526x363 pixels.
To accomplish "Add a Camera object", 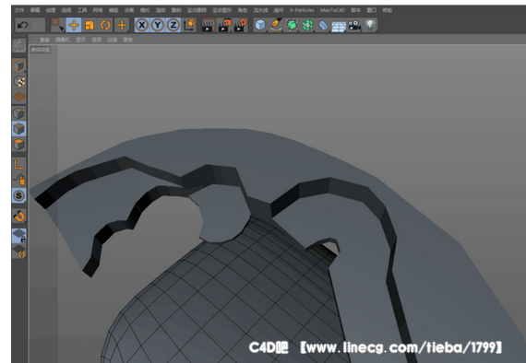I will click(x=354, y=25).
